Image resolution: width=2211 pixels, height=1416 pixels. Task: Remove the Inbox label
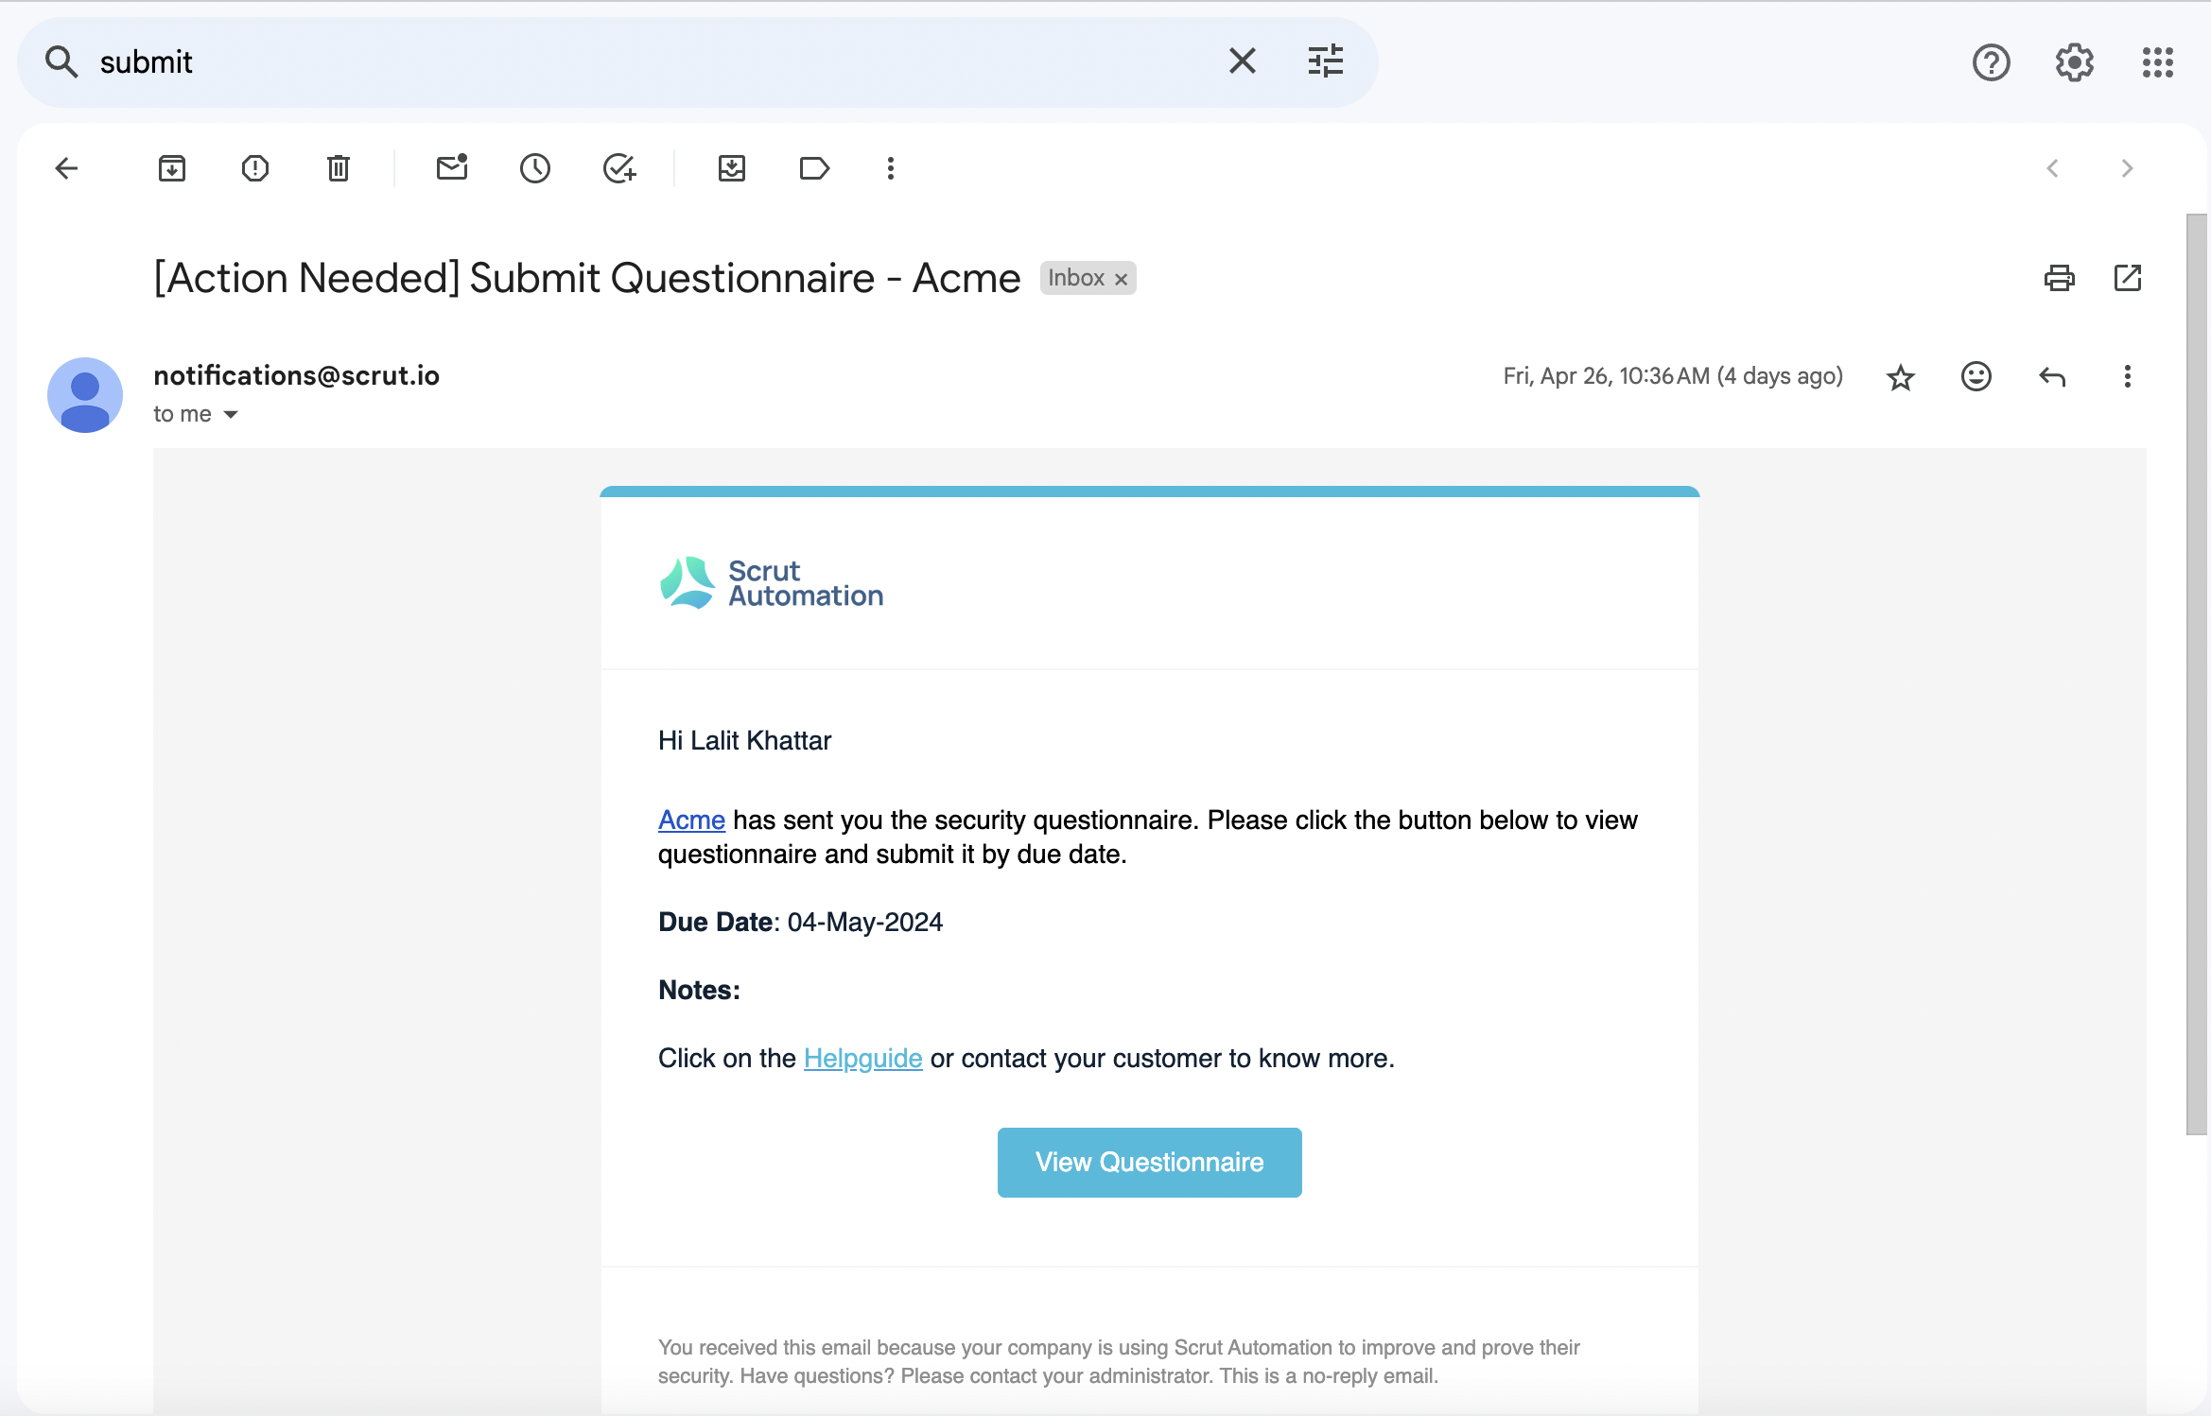[x=1122, y=279]
